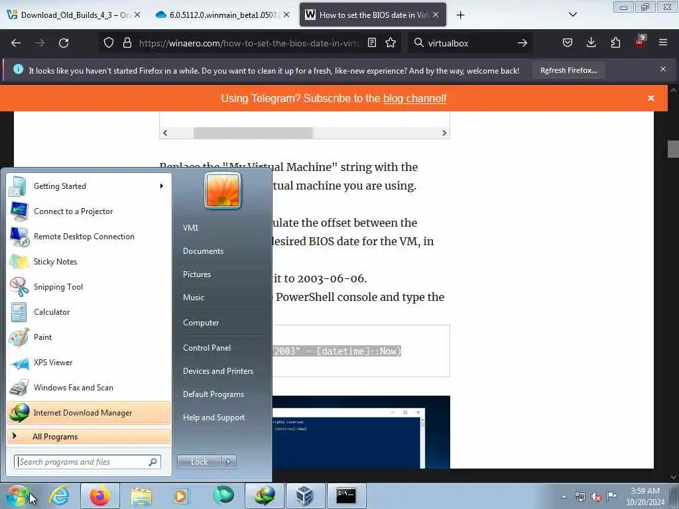Launch Sticky Notes
Screen dimensions: 679x509
[88, 261]
